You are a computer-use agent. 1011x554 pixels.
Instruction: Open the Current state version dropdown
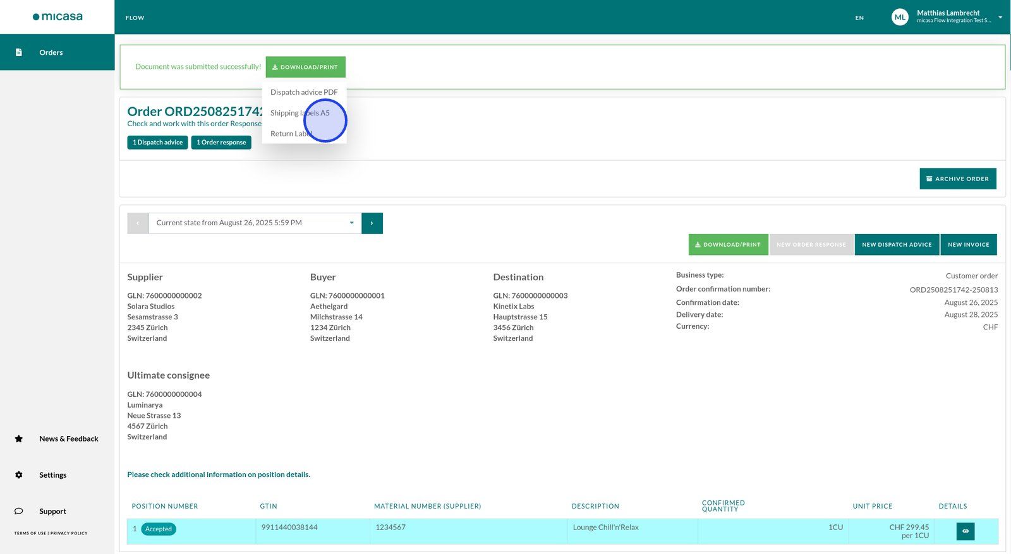(x=255, y=223)
